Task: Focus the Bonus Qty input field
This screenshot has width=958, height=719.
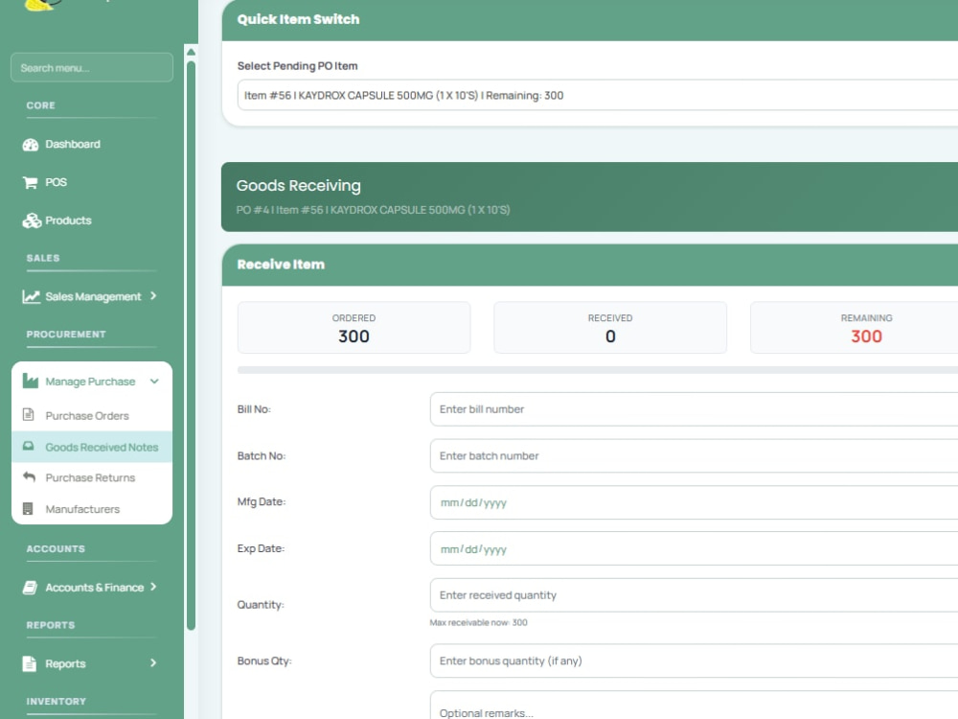Action: pyautogui.click(x=694, y=661)
